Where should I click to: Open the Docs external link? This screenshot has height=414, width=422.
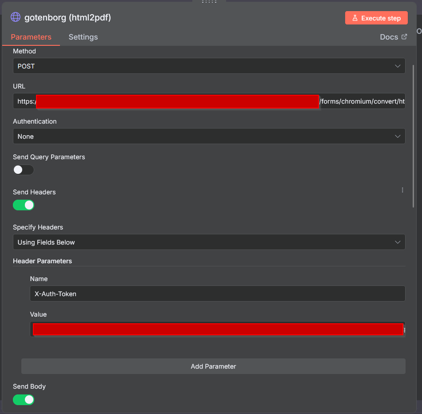tap(393, 37)
